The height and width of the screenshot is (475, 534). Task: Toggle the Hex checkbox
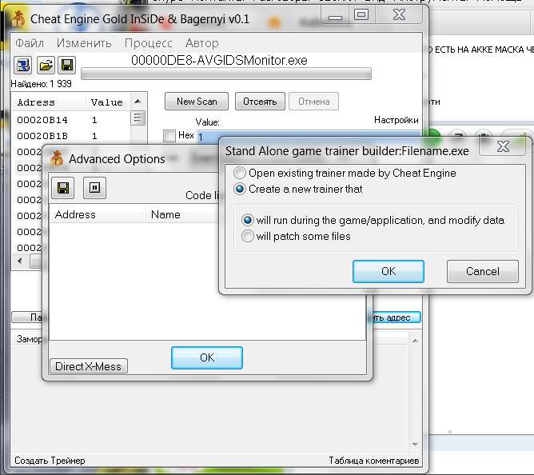click(x=169, y=136)
